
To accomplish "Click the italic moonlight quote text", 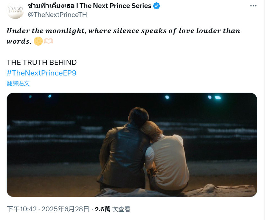I will click(x=124, y=36).
